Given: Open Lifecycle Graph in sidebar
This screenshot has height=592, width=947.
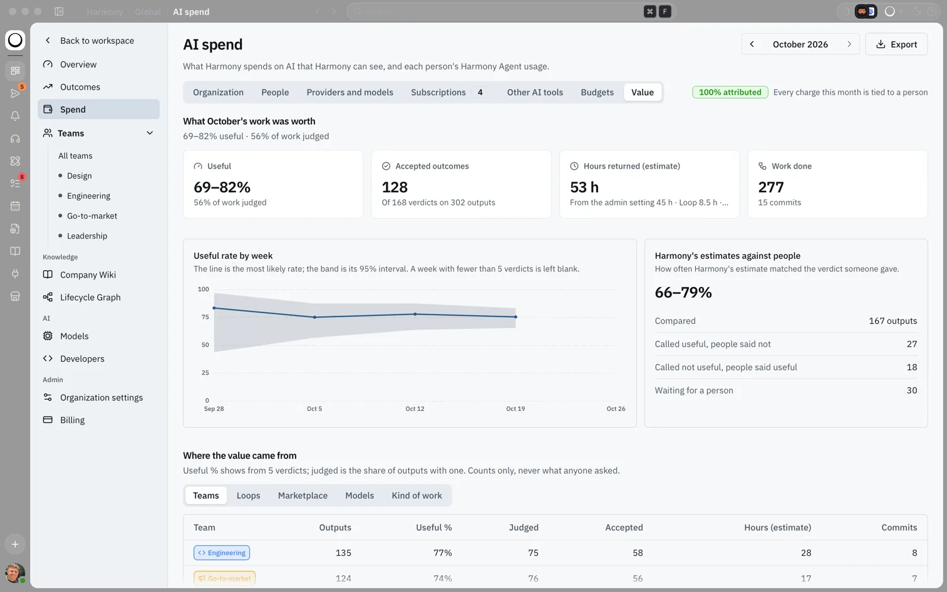Looking at the screenshot, I should (x=98, y=298).
